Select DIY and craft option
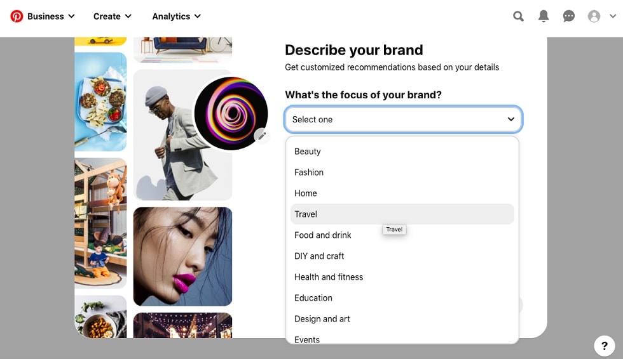Viewport: 623px width, 359px height. (402, 256)
